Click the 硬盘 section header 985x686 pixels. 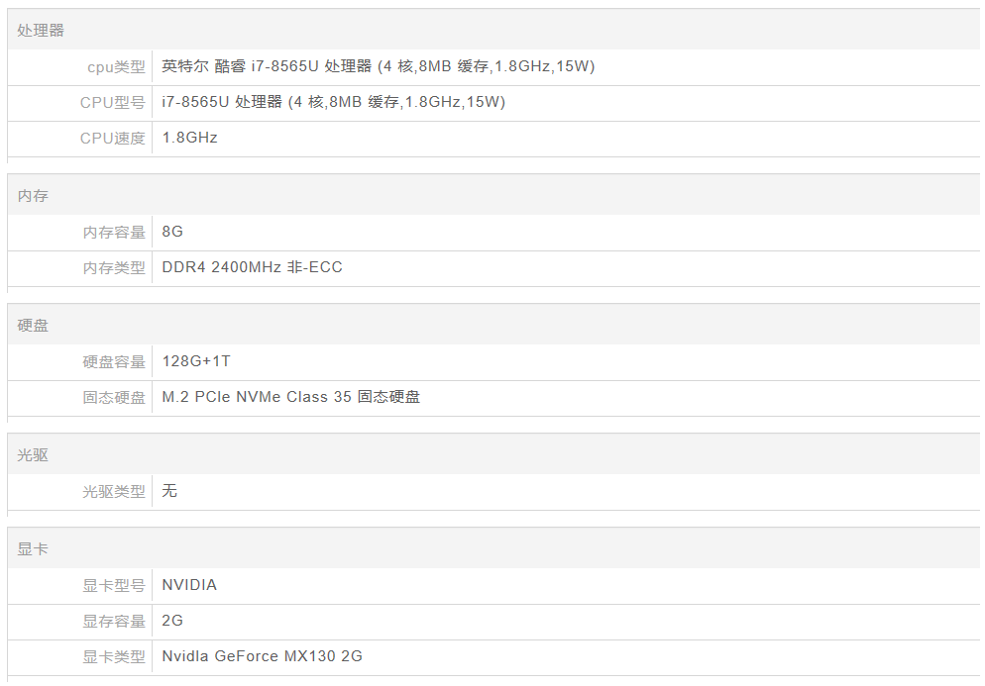click(33, 326)
